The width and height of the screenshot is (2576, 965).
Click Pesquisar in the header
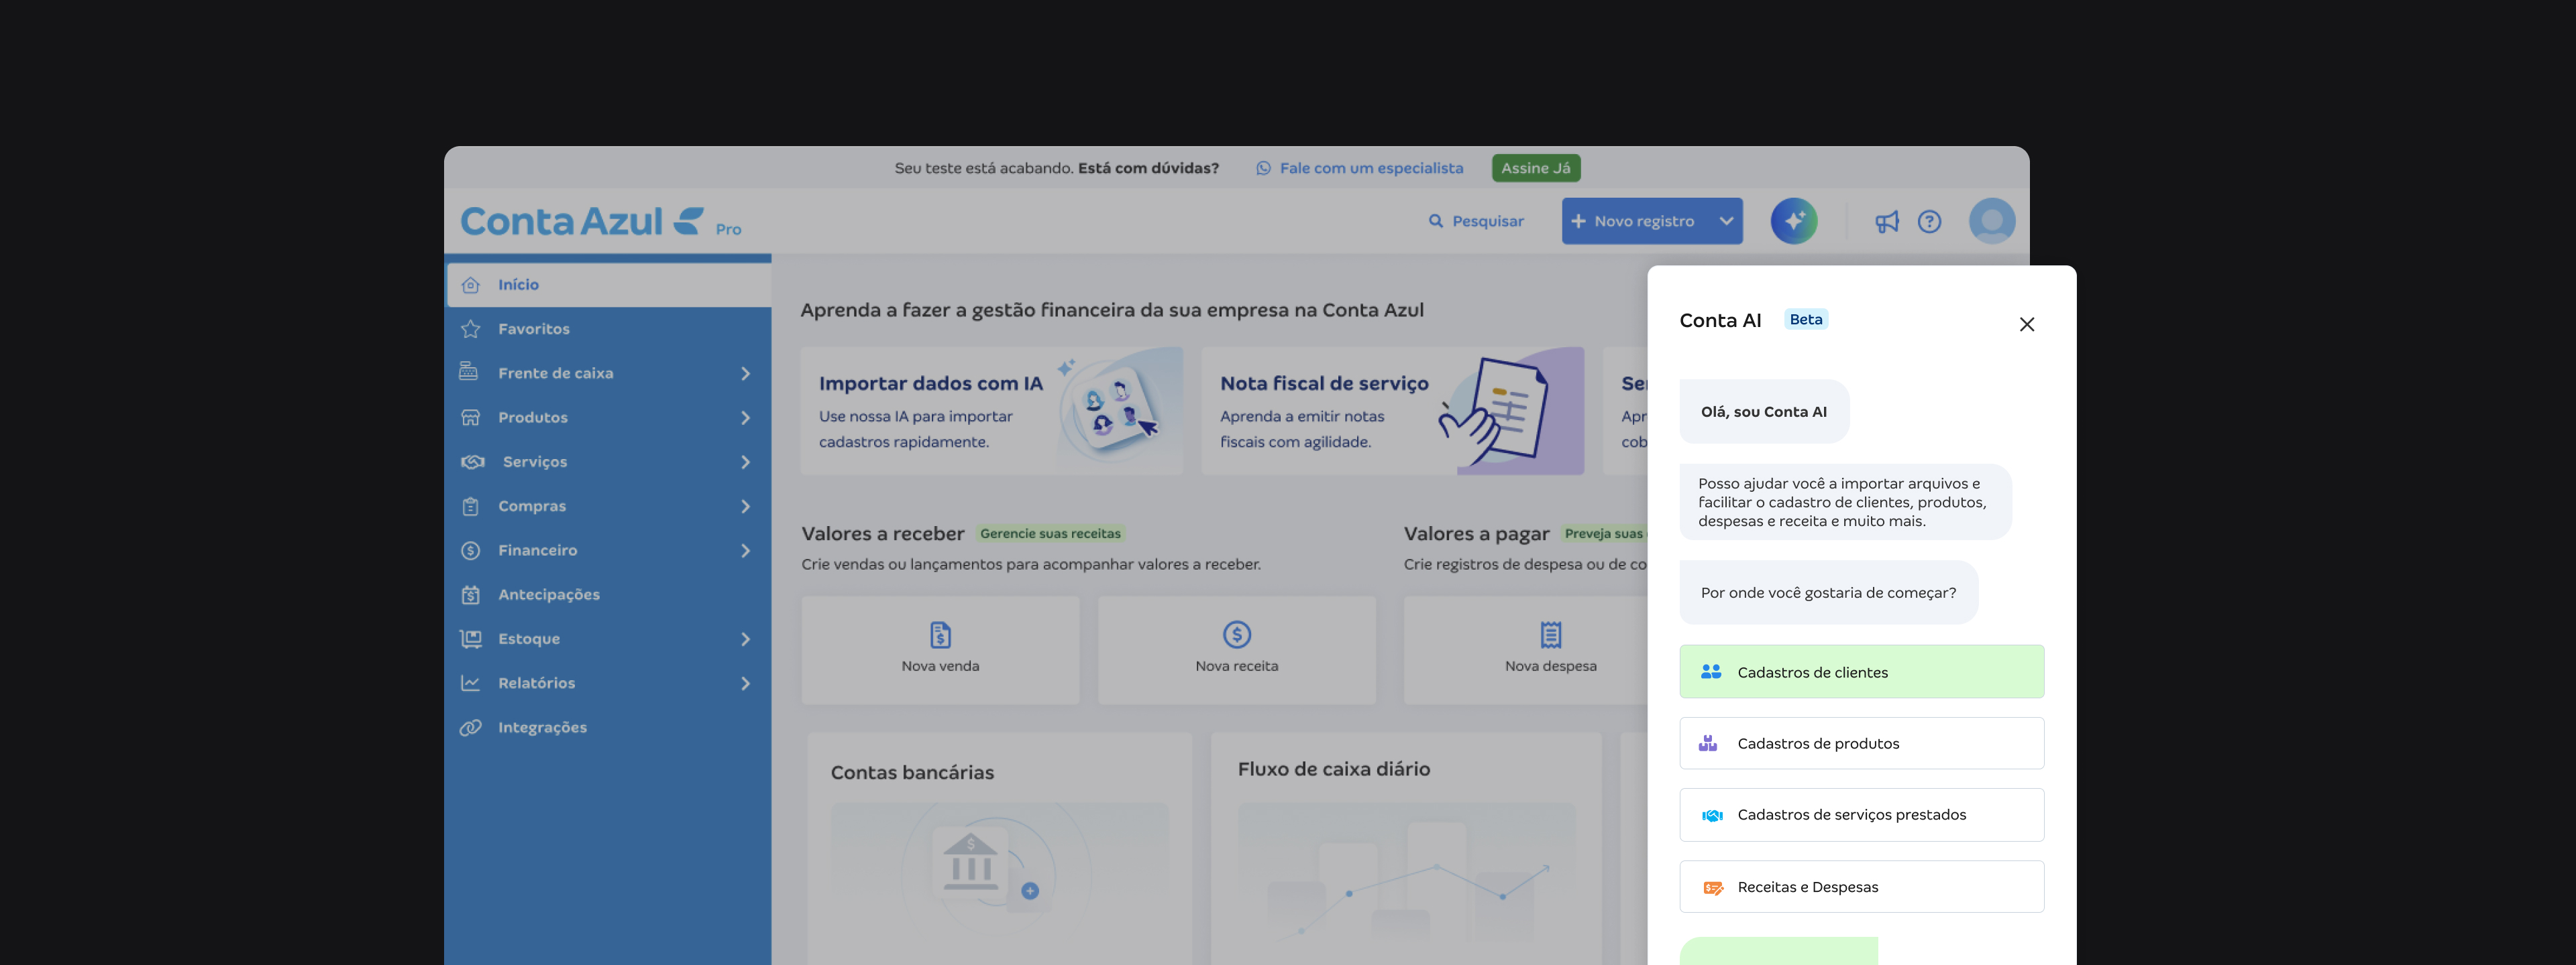[x=1476, y=220]
